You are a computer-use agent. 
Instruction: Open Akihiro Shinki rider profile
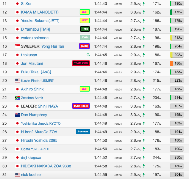pos(33,89)
